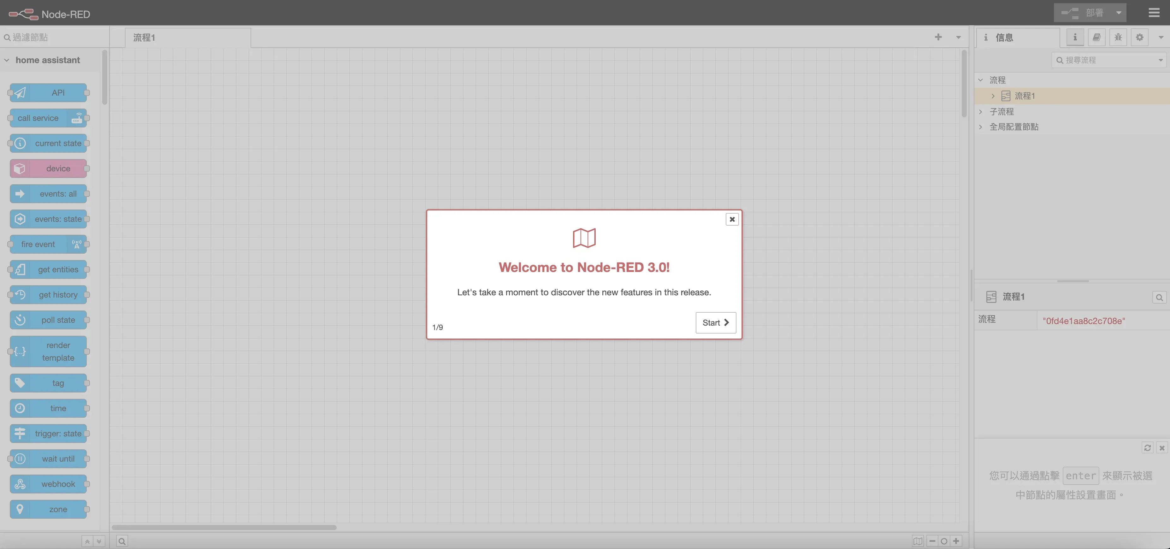Select 流程1 row in the info tree
The image size is (1170, 549).
pyautogui.click(x=1072, y=96)
